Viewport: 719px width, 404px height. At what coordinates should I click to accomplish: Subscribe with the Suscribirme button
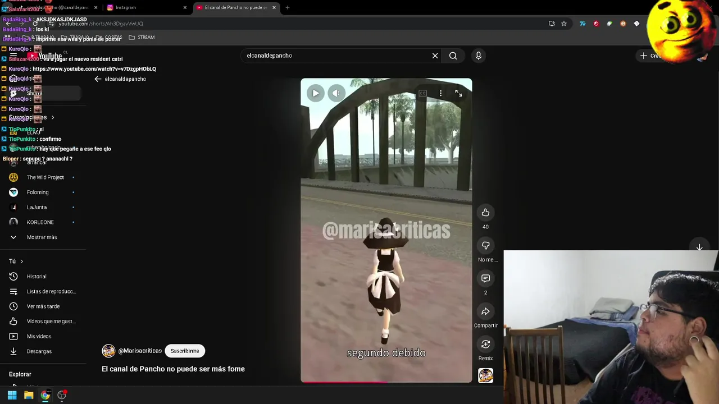(x=185, y=351)
